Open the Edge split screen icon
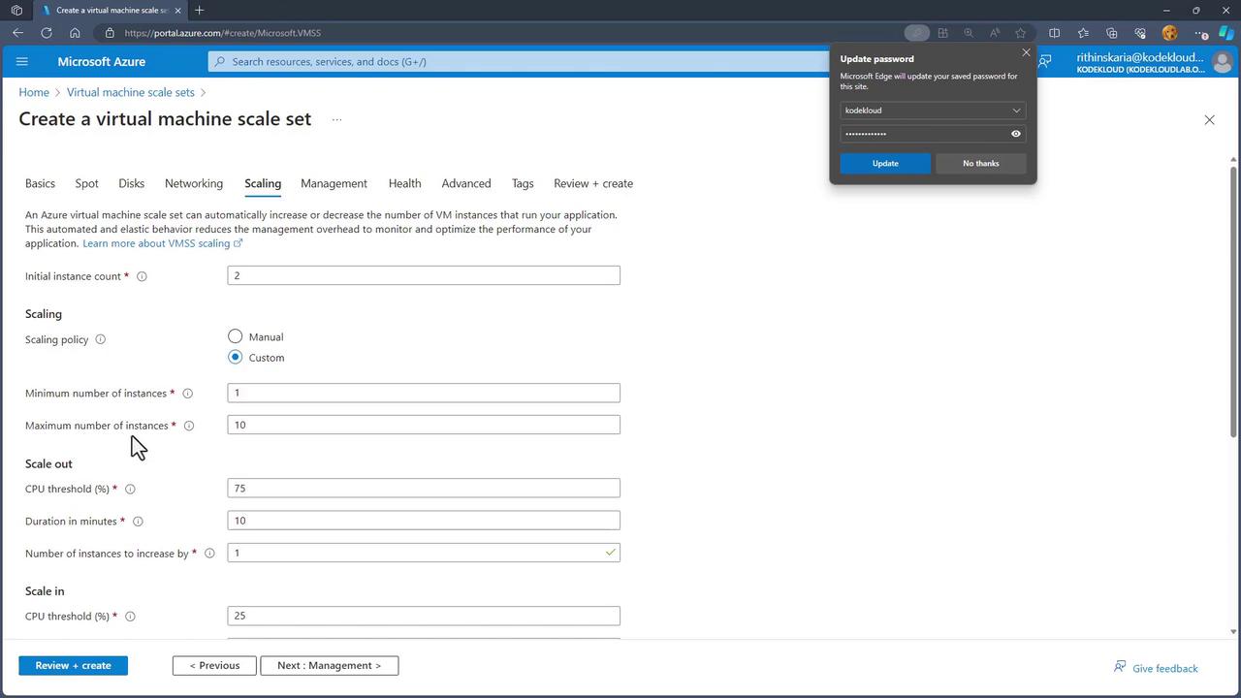Image resolution: width=1241 pixels, height=698 pixels. 1055,33
